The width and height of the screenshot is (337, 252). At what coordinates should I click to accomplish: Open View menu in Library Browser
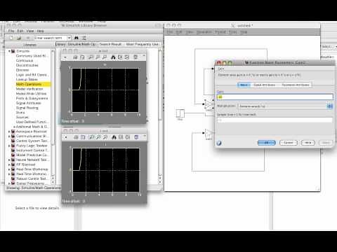coord(30,31)
